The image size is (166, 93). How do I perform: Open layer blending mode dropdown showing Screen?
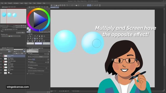coord(9,50)
